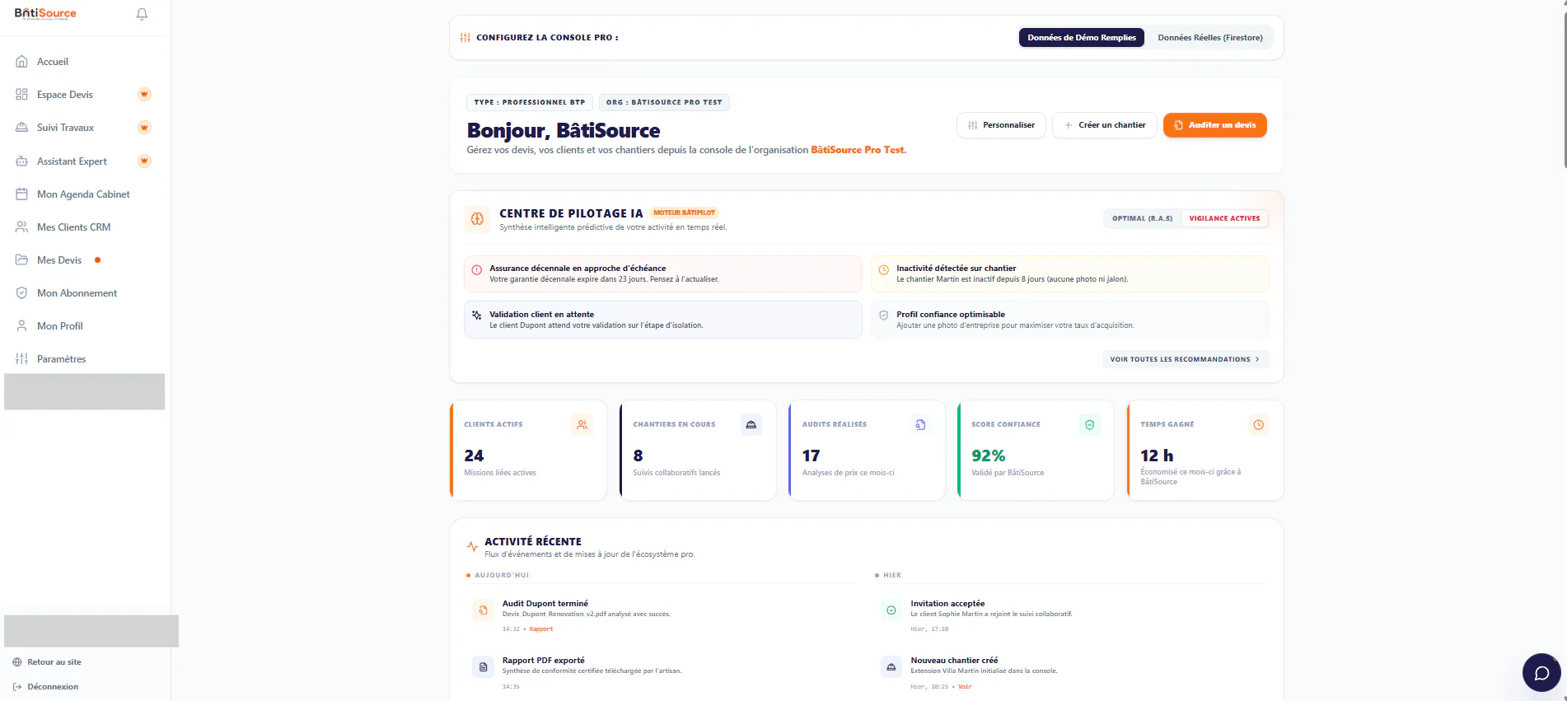The height and width of the screenshot is (701, 1567).
Task: Click the Activité Récente pulse icon
Action: [472, 546]
